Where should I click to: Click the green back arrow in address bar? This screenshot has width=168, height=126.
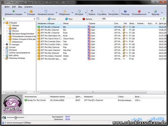point(4,19)
